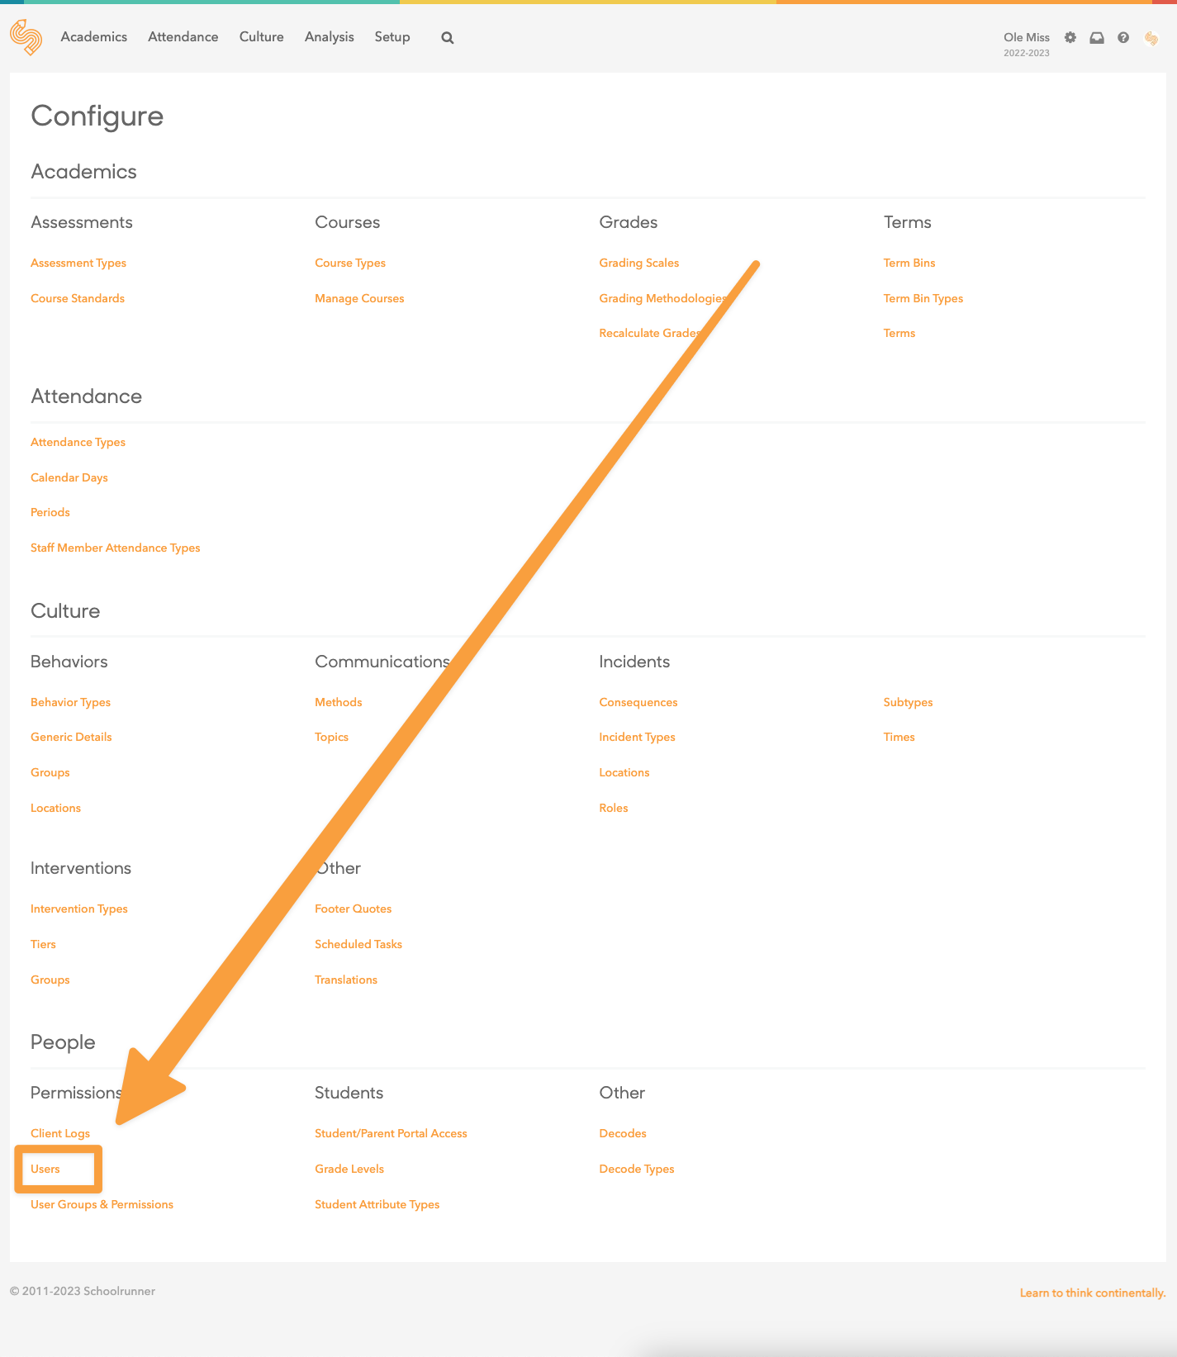This screenshot has height=1357, width=1177.
Task: Open the inbox tray icon
Action: (1097, 37)
